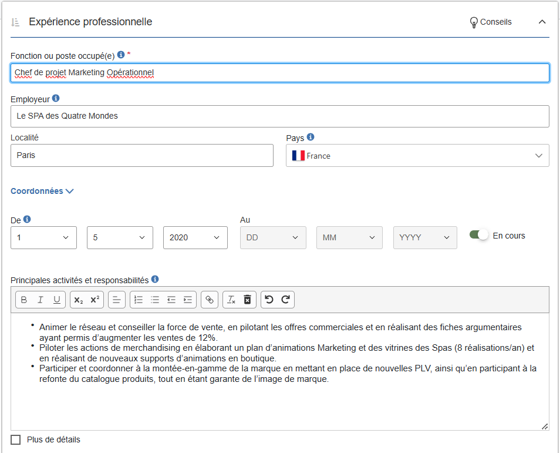Image resolution: width=560 pixels, height=453 pixels.
Task: Apply italic formatting in the editor
Action: 41,300
